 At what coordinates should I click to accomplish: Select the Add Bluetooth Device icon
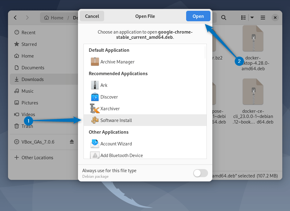tap(95, 155)
